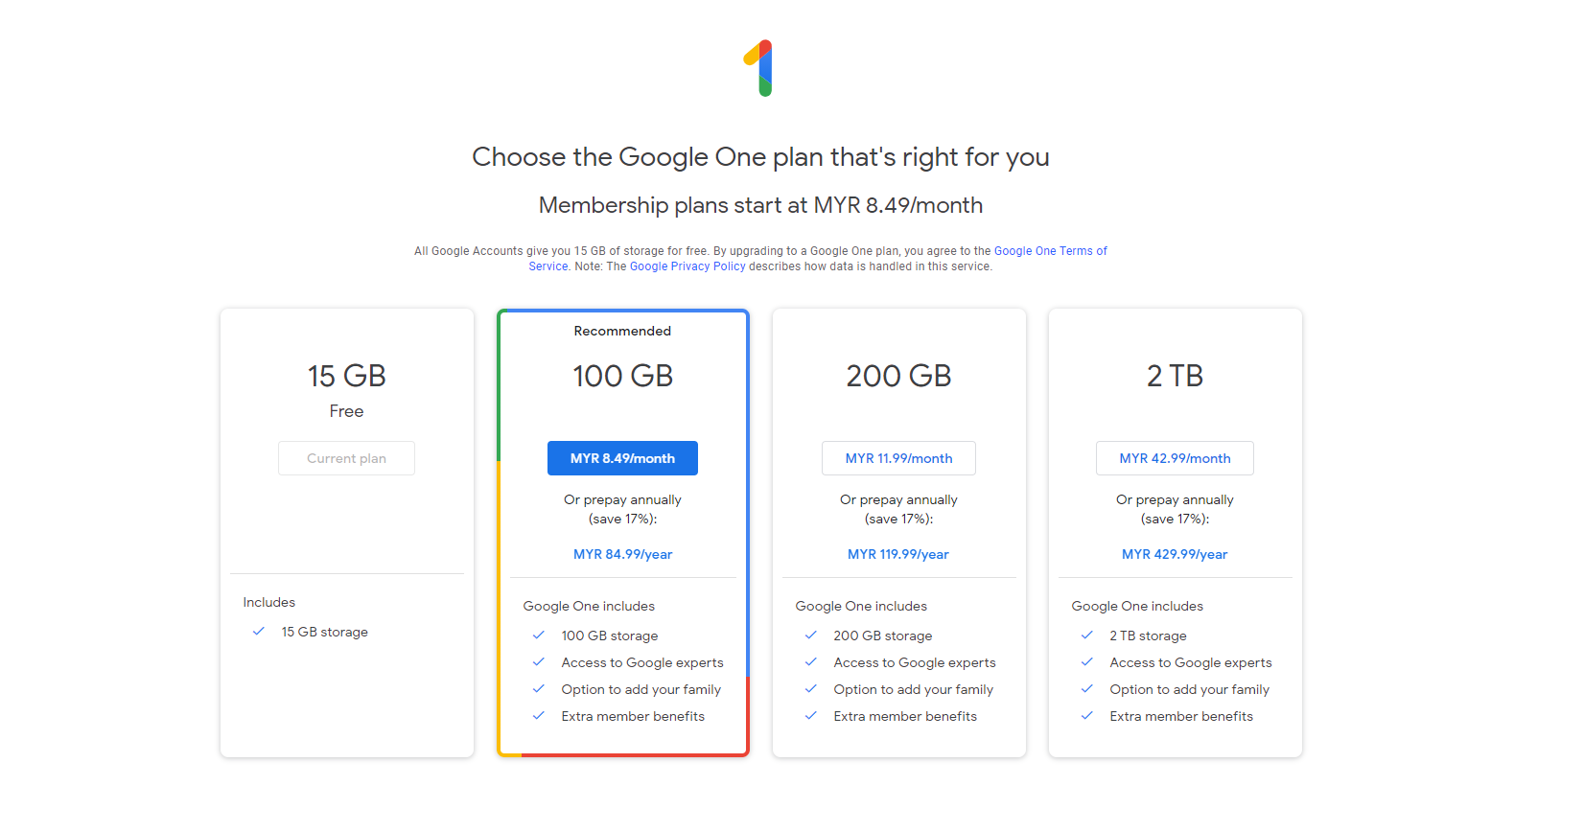Choose the MYR 119.99/year prepay link
This screenshot has height=832, width=1584.
pyautogui.click(x=898, y=554)
